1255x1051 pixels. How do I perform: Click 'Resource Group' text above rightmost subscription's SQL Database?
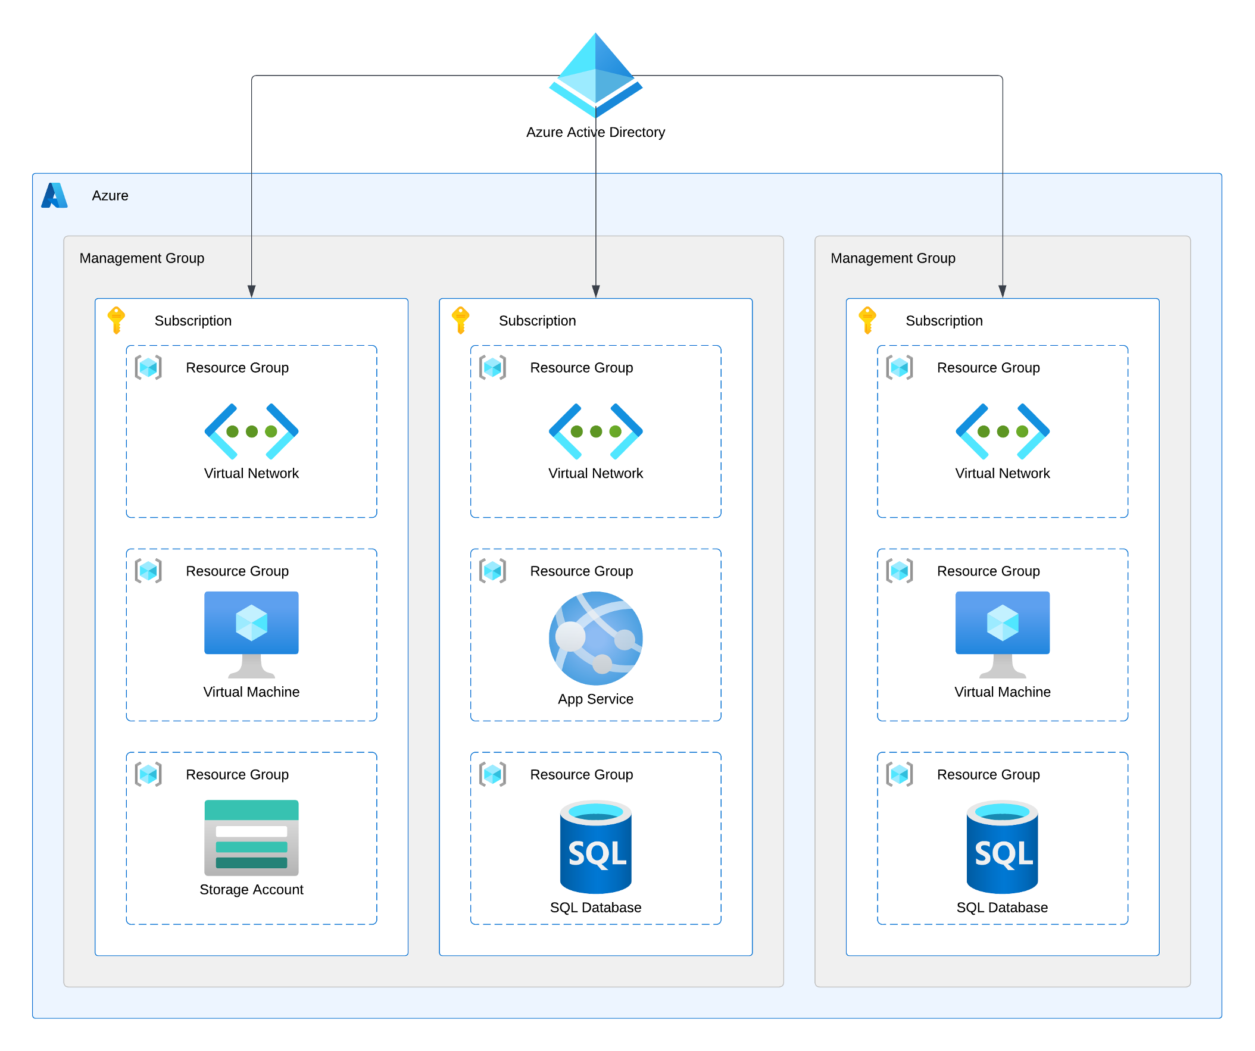(988, 774)
